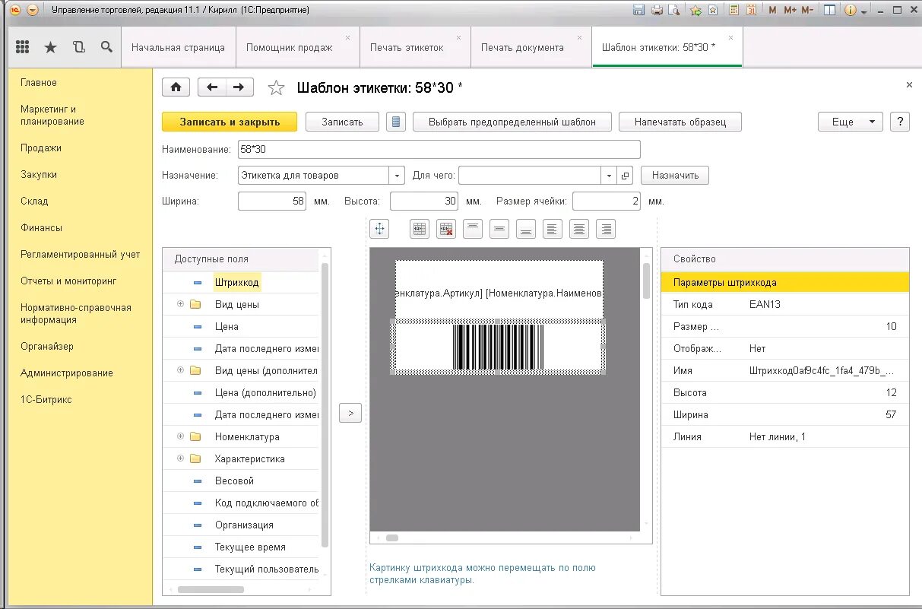Click the Высота field with 30
The image size is (922, 609).
[x=424, y=201]
